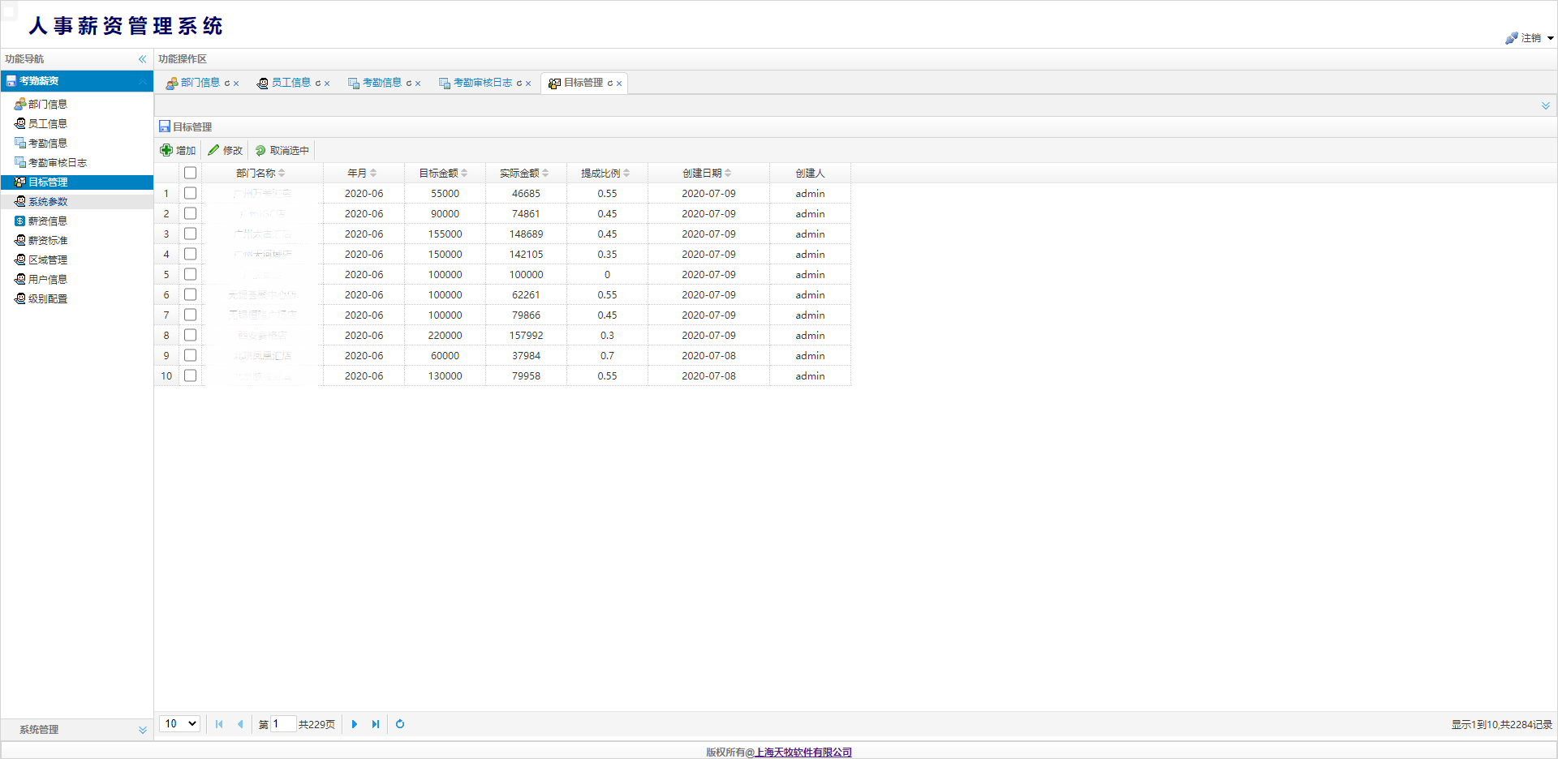Viewport: 1558px width, 759px height.
Task: Switch to the 员工信息 tab
Action: (x=291, y=83)
